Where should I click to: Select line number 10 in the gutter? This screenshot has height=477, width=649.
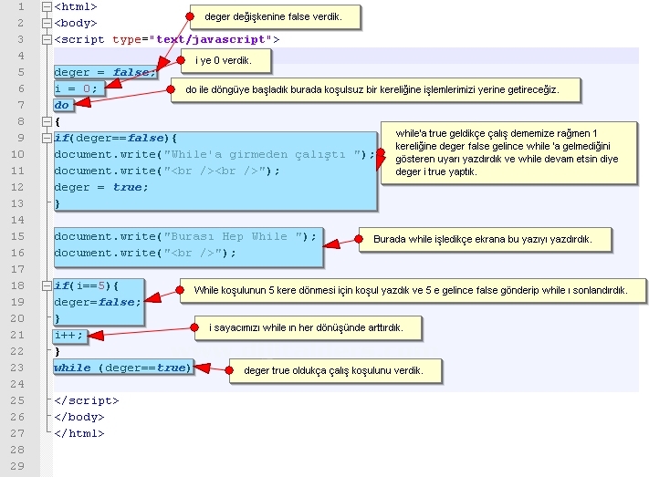17,154
